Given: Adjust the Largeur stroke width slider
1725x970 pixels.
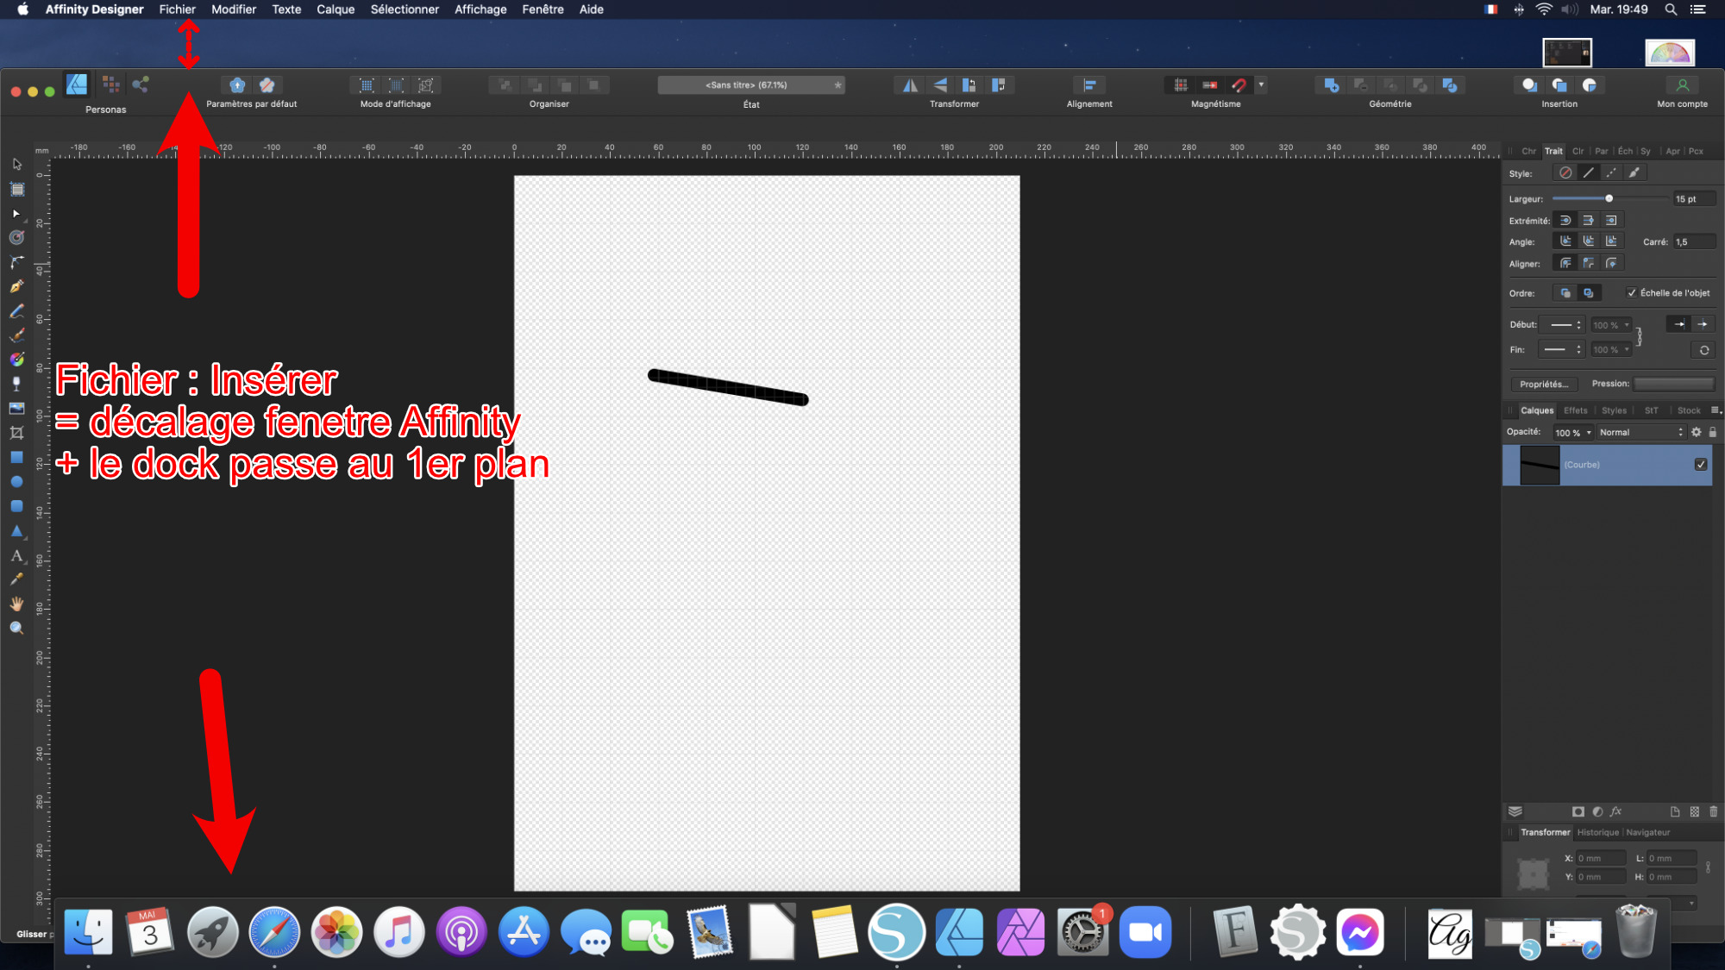Looking at the screenshot, I should pos(1609,199).
